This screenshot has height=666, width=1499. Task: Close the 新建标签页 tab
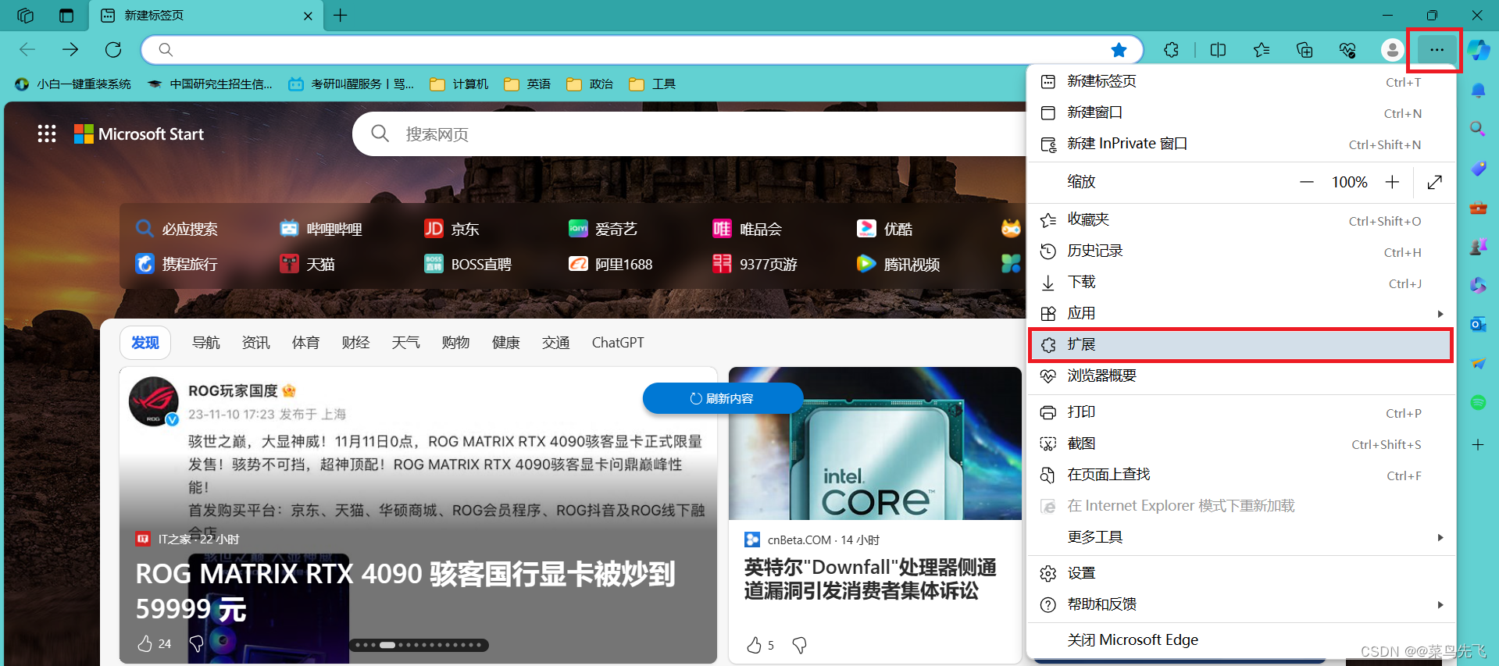click(x=308, y=16)
